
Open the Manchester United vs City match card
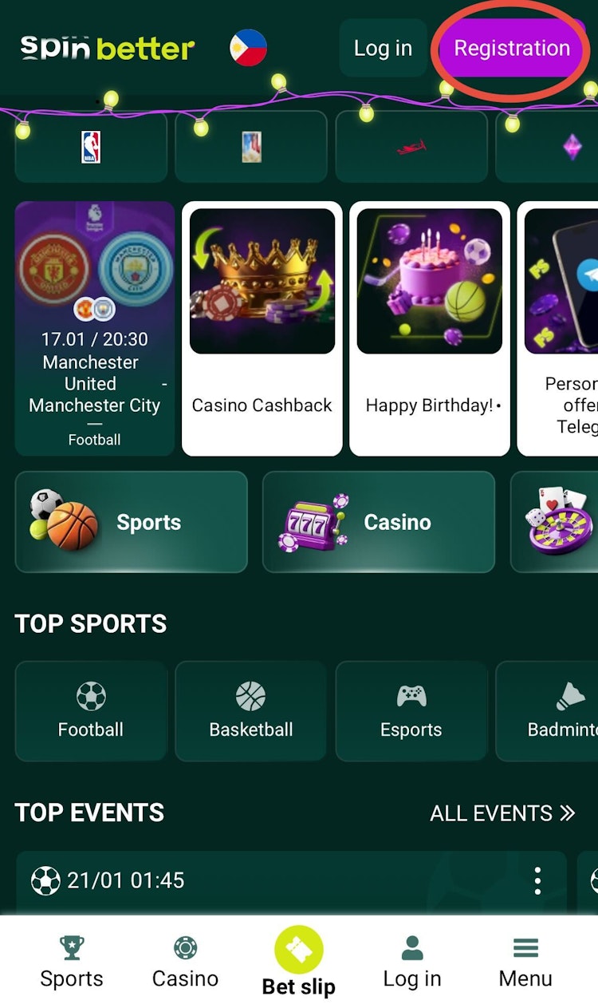coord(95,328)
